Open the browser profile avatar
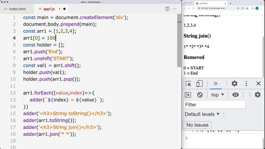 [257, 8]
